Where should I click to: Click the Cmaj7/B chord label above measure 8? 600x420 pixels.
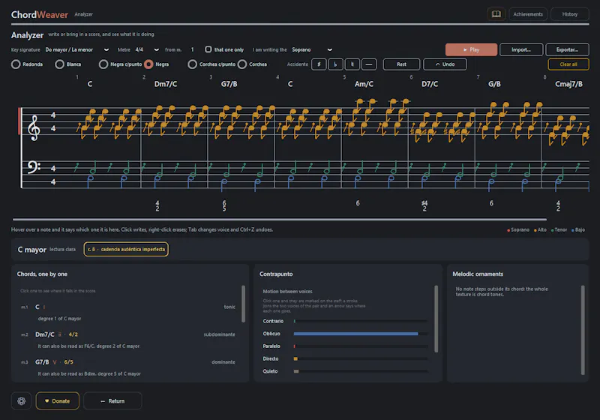(568, 84)
